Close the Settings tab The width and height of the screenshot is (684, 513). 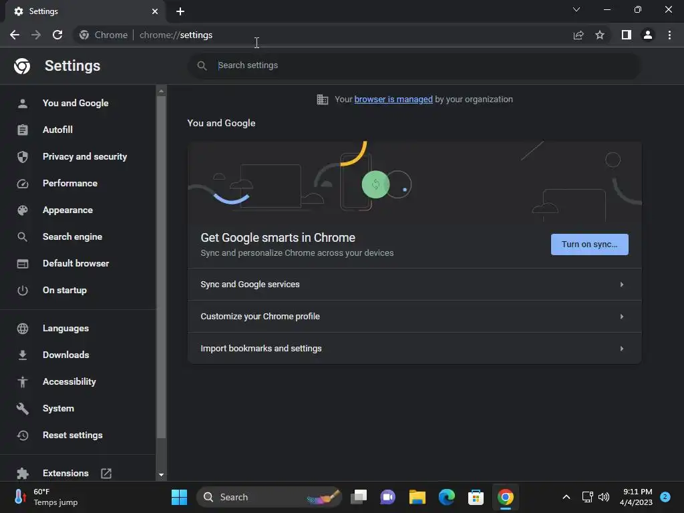[x=155, y=11]
